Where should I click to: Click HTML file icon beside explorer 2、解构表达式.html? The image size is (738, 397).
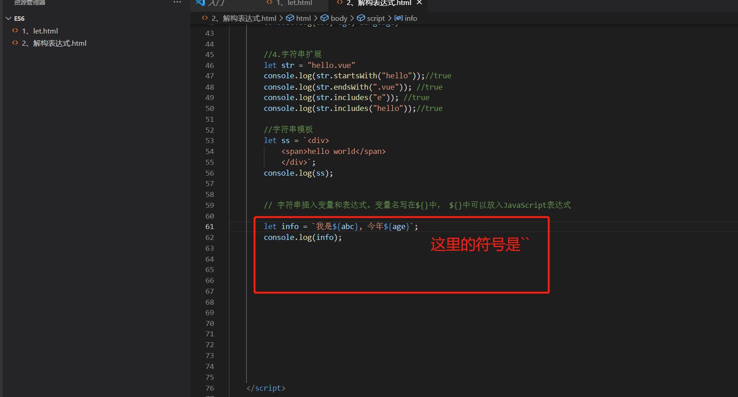(x=15, y=43)
